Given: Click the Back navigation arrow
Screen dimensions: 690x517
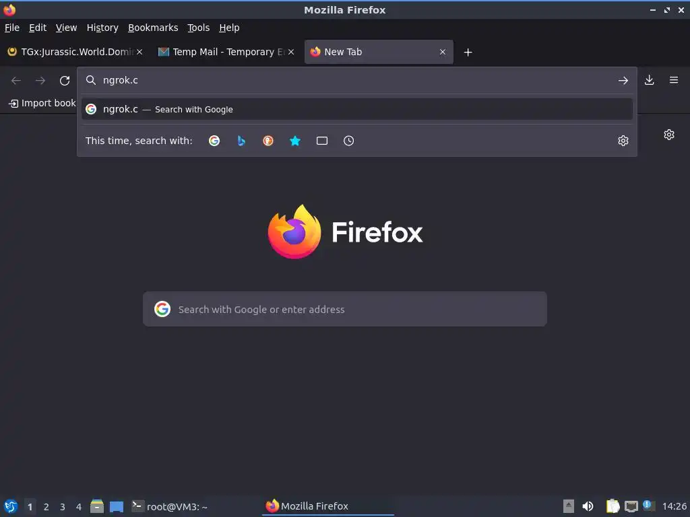Looking at the screenshot, I should pyautogui.click(x=16, y=81).
